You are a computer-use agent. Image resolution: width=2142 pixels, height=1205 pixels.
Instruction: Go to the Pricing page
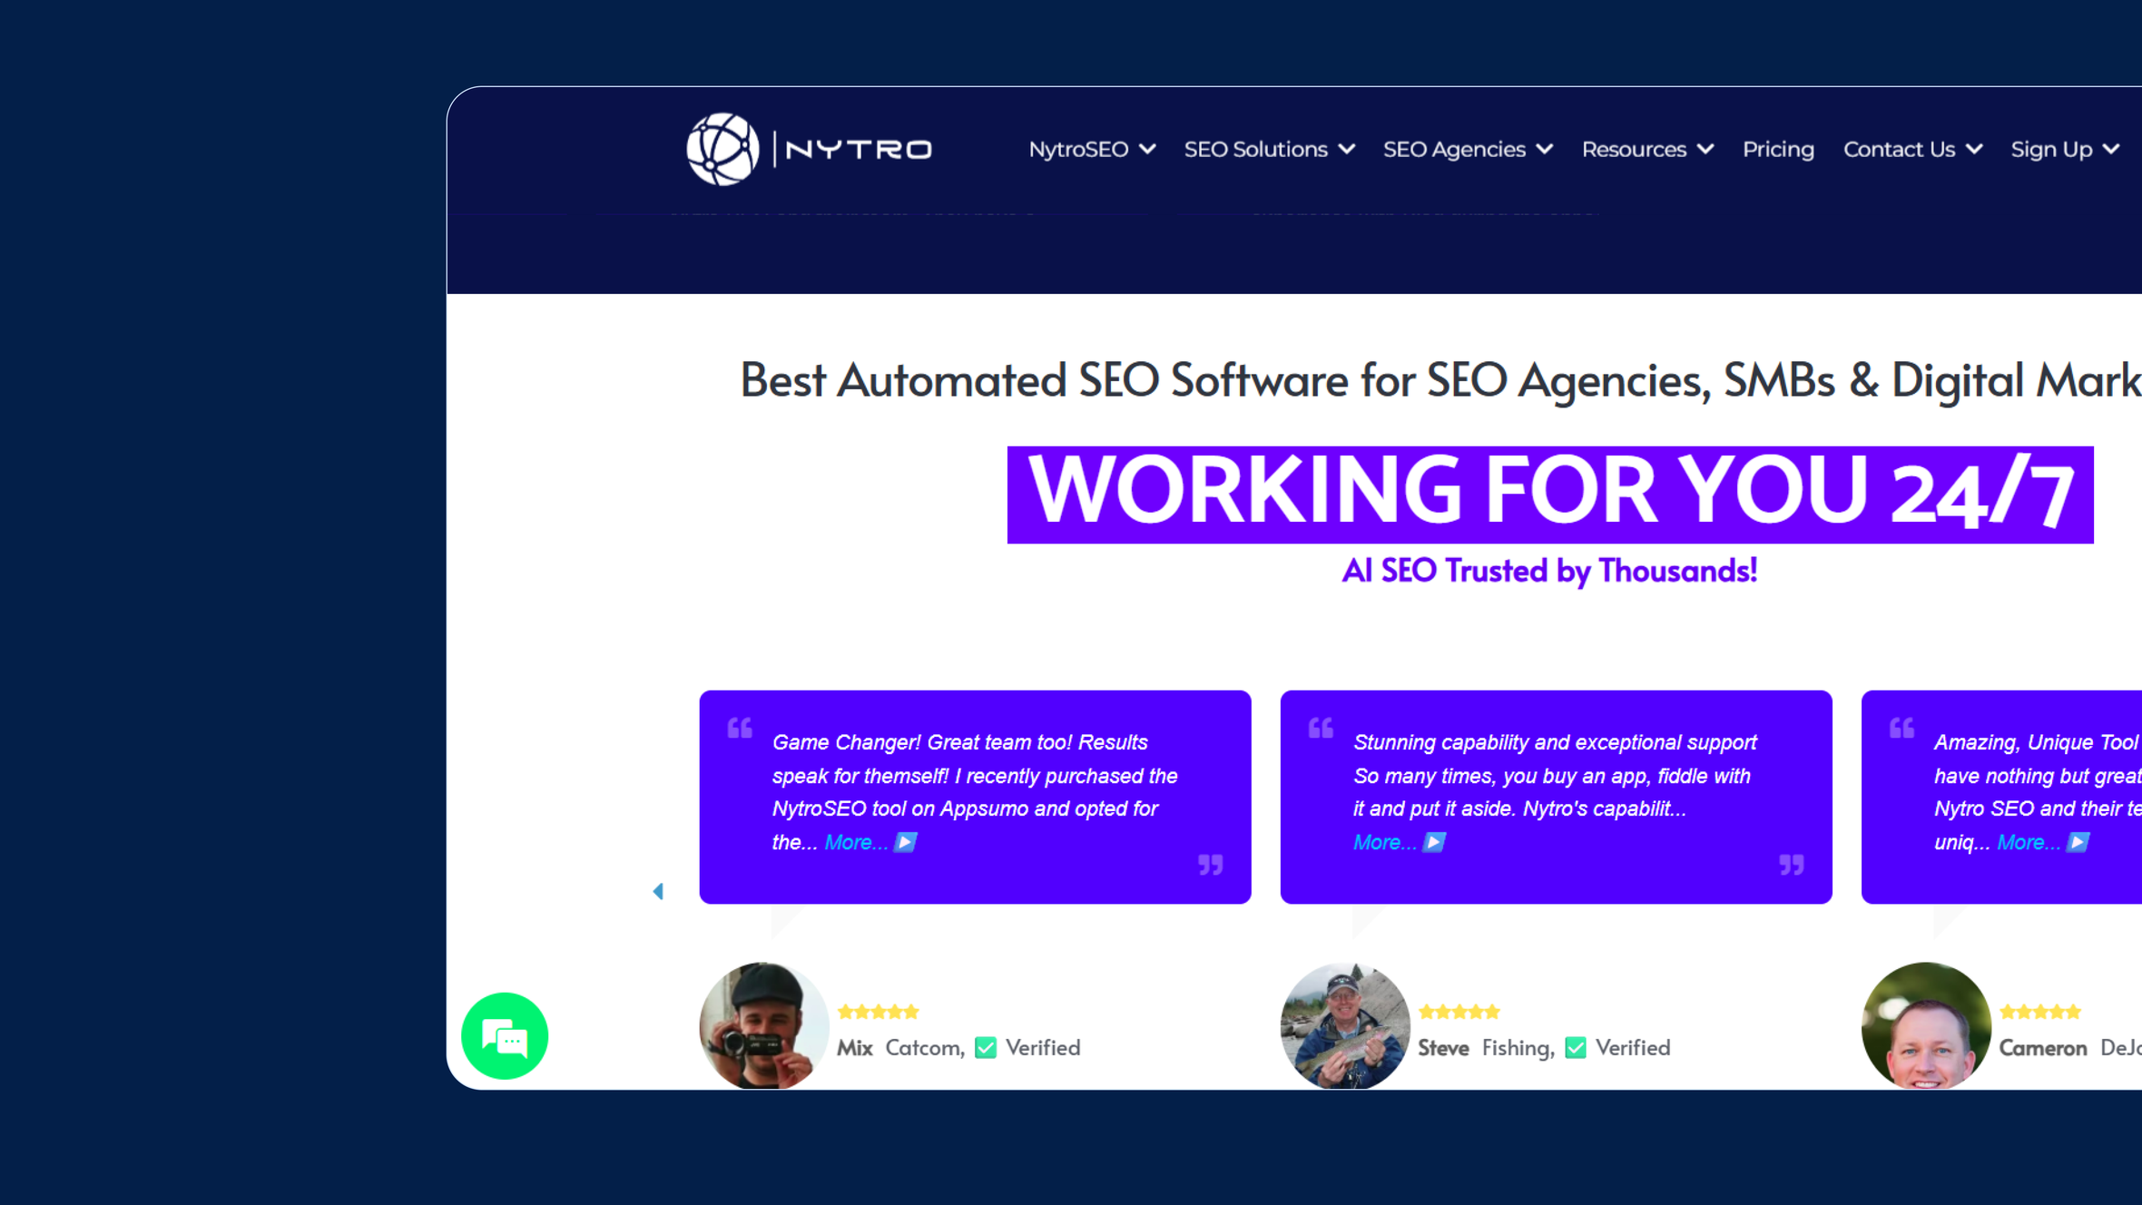(1778, 150)
